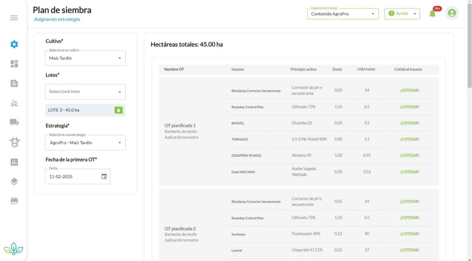Open the crop plant sidebar icon
The image size is (472, 261).
coord(14,103)
